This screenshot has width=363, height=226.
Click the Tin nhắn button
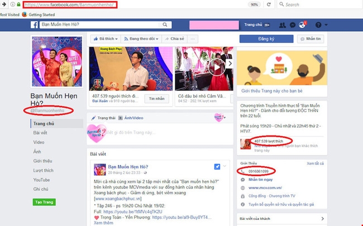(x=157, y=99)
